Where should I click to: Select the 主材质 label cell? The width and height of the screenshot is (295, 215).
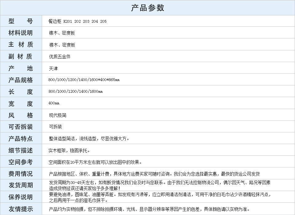(x=21, y=45)
